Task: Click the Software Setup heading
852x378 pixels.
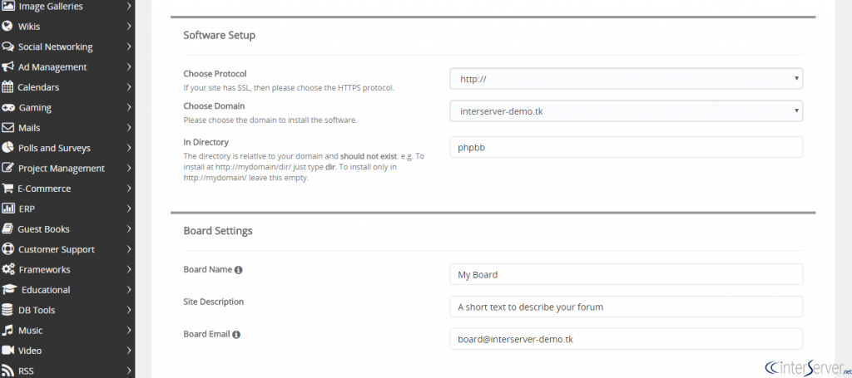Action: click(x=219, y=35)
